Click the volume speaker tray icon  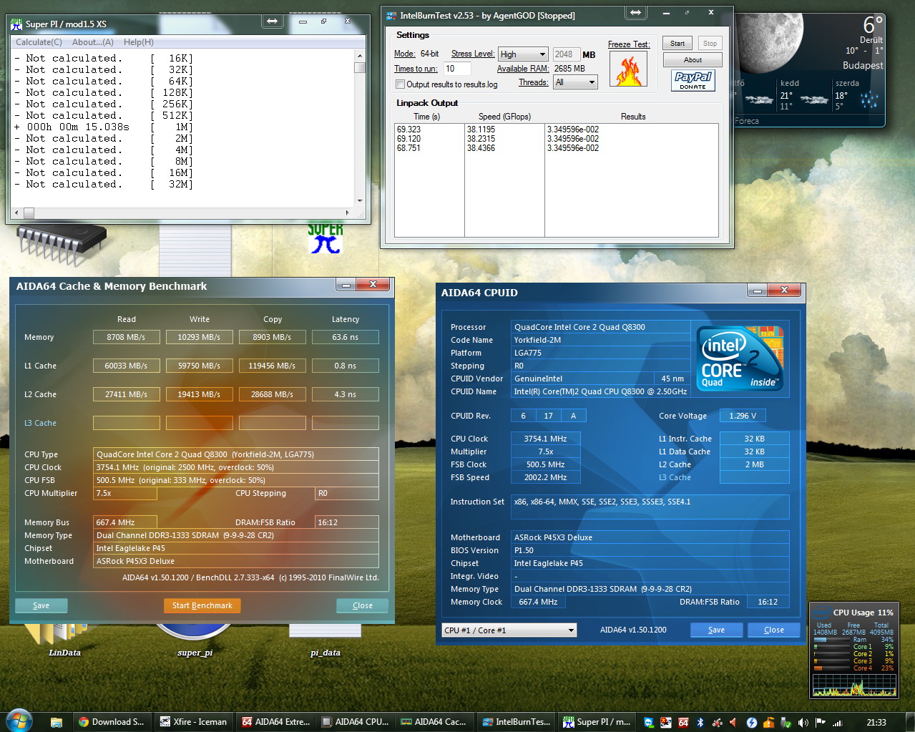pos(803,723)
